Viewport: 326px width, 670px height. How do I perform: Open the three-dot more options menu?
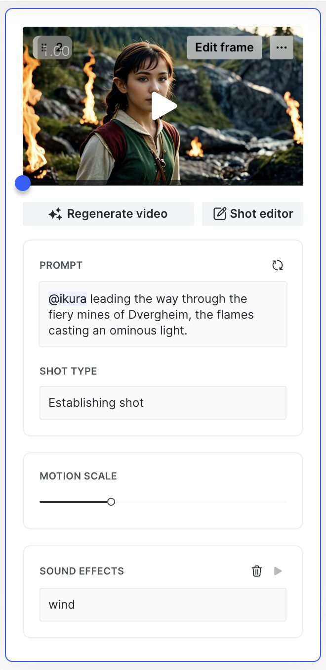coord(282,48)
